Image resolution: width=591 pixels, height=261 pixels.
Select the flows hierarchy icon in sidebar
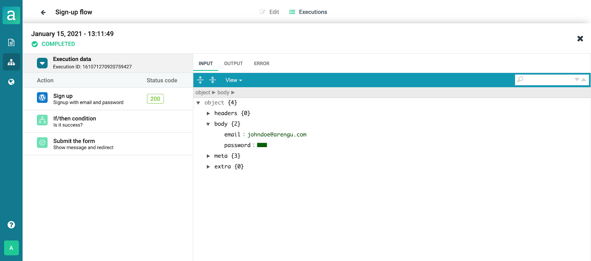tap(11, 62)
